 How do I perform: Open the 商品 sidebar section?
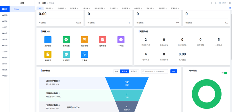point(5,15)
